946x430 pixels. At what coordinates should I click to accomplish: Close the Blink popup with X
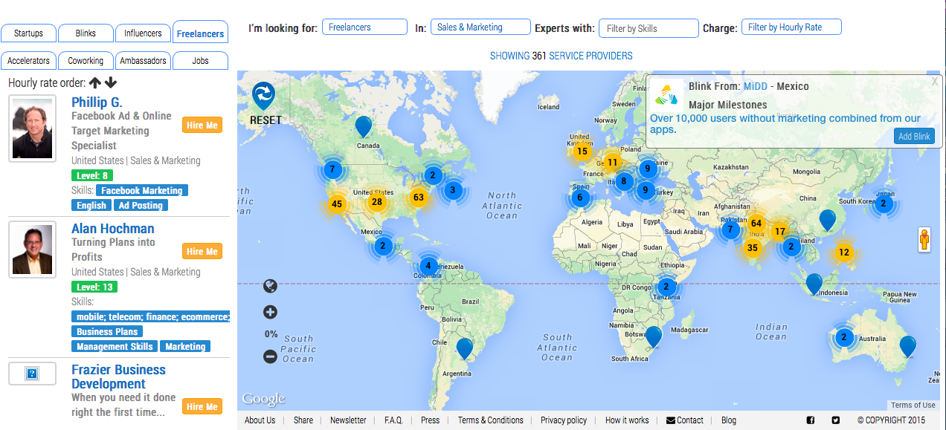tap(934, 82)
